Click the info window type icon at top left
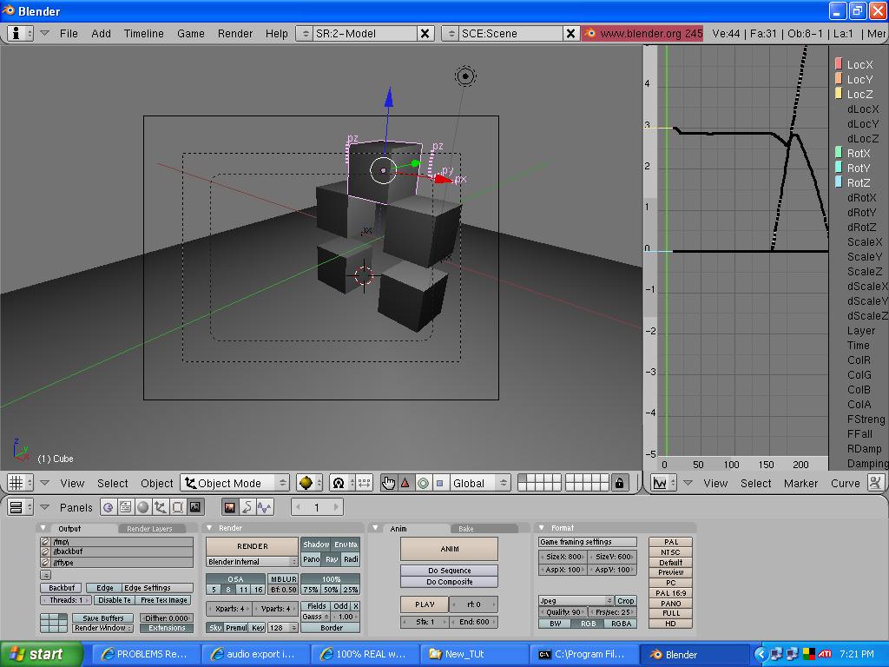This screenshot has width=889, height=667. tap(21, 34)
